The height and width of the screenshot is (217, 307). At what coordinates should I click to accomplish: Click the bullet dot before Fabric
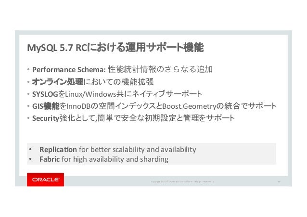30,159
